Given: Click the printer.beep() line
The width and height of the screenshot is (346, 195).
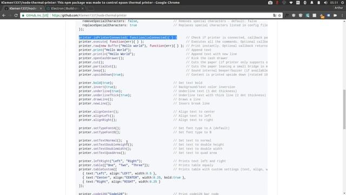Looking at the screenshot, I should [92, 70].
